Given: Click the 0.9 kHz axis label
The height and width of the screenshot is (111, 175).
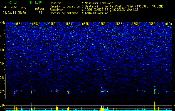Looking at the screenshot, I should [x=3, y=64].
